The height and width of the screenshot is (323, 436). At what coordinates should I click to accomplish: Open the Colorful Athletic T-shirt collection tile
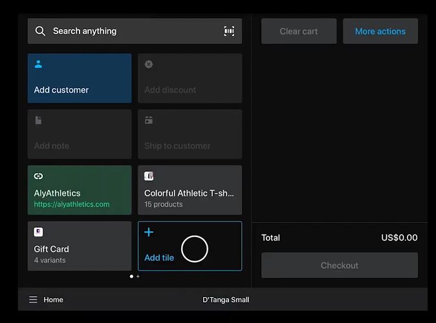(190, 190)
